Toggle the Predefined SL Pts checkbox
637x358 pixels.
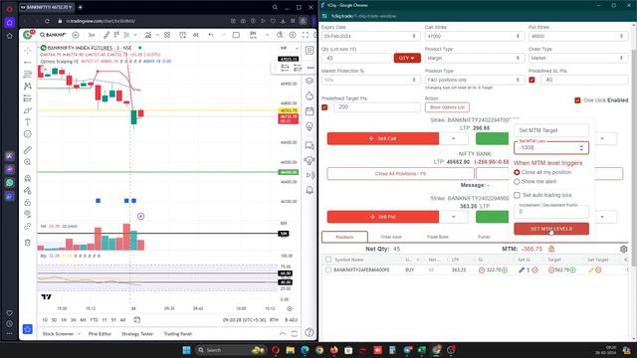531,80
